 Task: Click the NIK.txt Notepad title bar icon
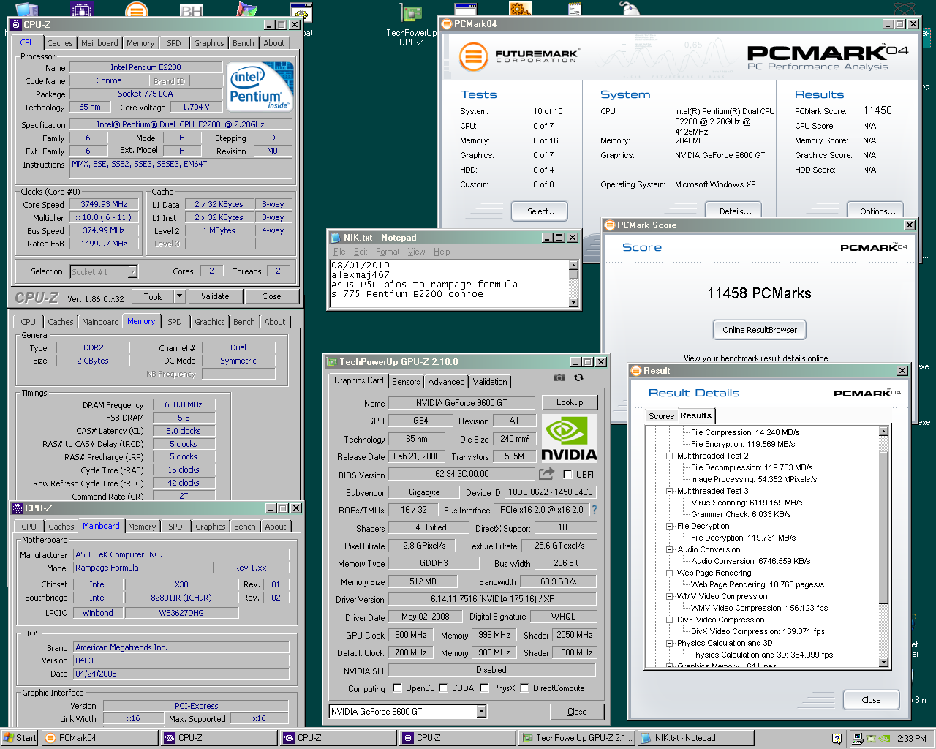click(336, 238)
